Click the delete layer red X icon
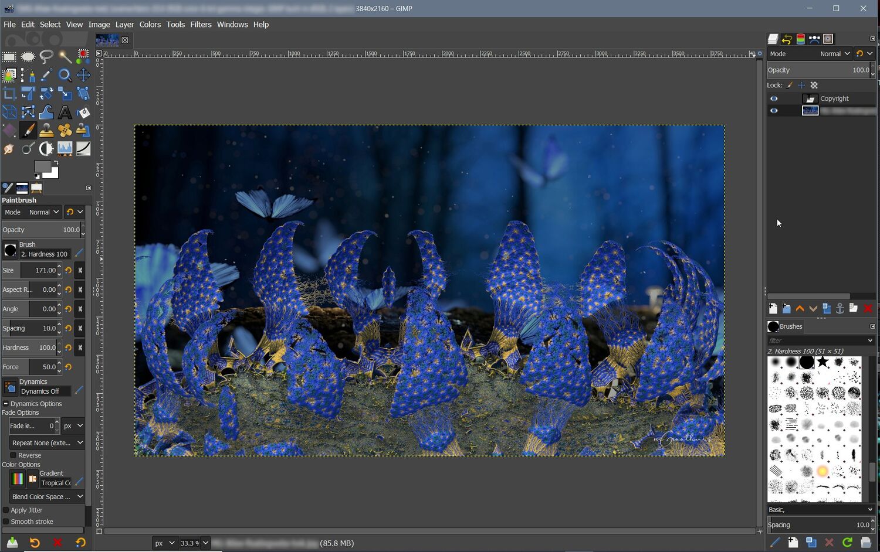The height and width of the screenshot is (552, 880). [x=868, y=309]
